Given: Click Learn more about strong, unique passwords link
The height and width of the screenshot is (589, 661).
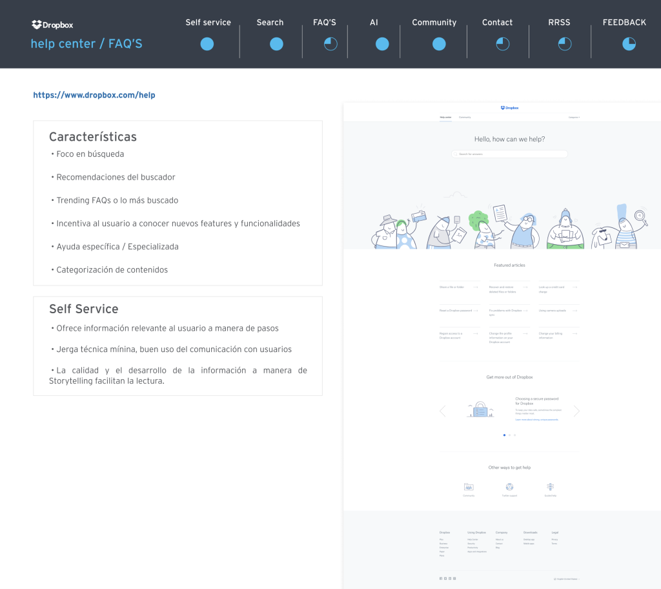Looking at the screenshot, I should (536, 420).
